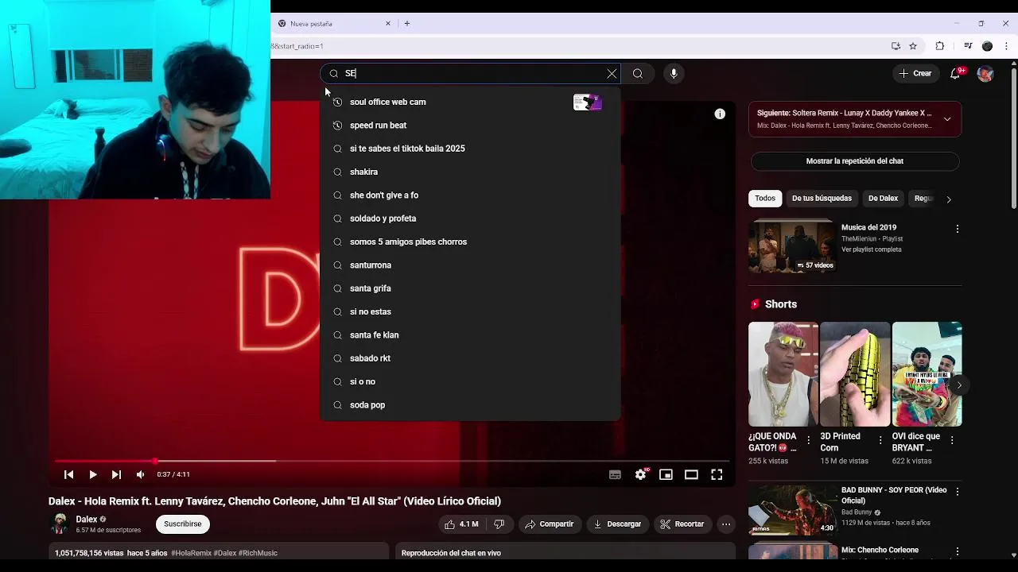The height and width of the screenshot is (572, 1018).
Task: Select suggestion shakira
Action: (x=470, y=172)
